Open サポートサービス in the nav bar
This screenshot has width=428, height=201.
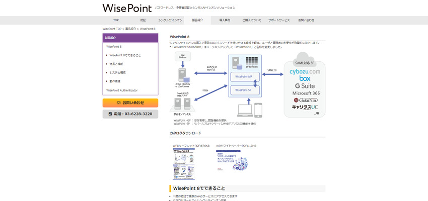click(x=279, y=20)
